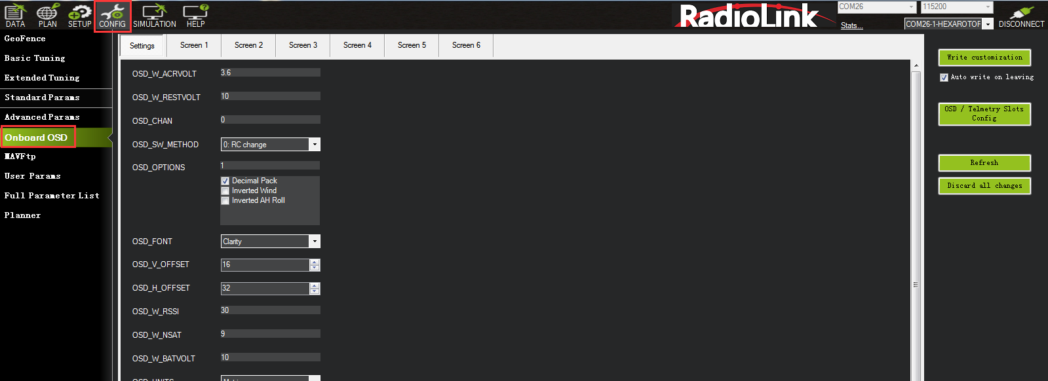Image resolution: width=1048 pixels, height=381 pixels.
Task: Open the Stats... link
Action: 851,26
